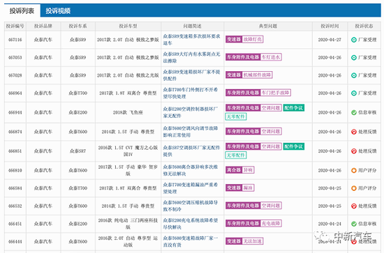Switch to the 投诉视频 tab
Screen dimensions: 384x253
(58, 10)
